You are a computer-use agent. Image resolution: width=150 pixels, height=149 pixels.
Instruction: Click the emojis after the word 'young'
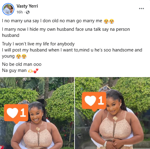(x=21, y=56)
